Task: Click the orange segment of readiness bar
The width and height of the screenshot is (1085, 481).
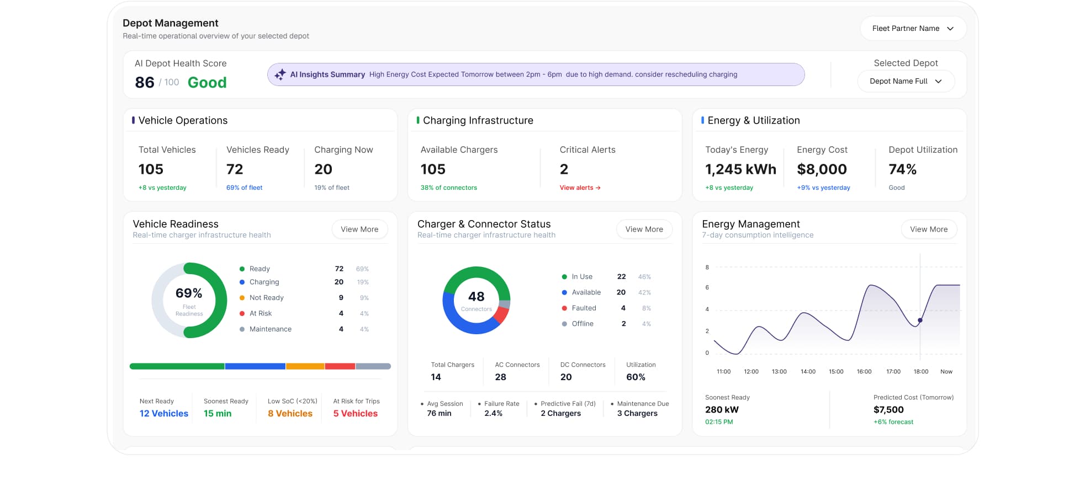Action: 305,366
